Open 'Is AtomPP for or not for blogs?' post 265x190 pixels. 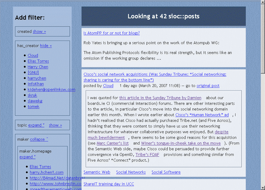111,33
